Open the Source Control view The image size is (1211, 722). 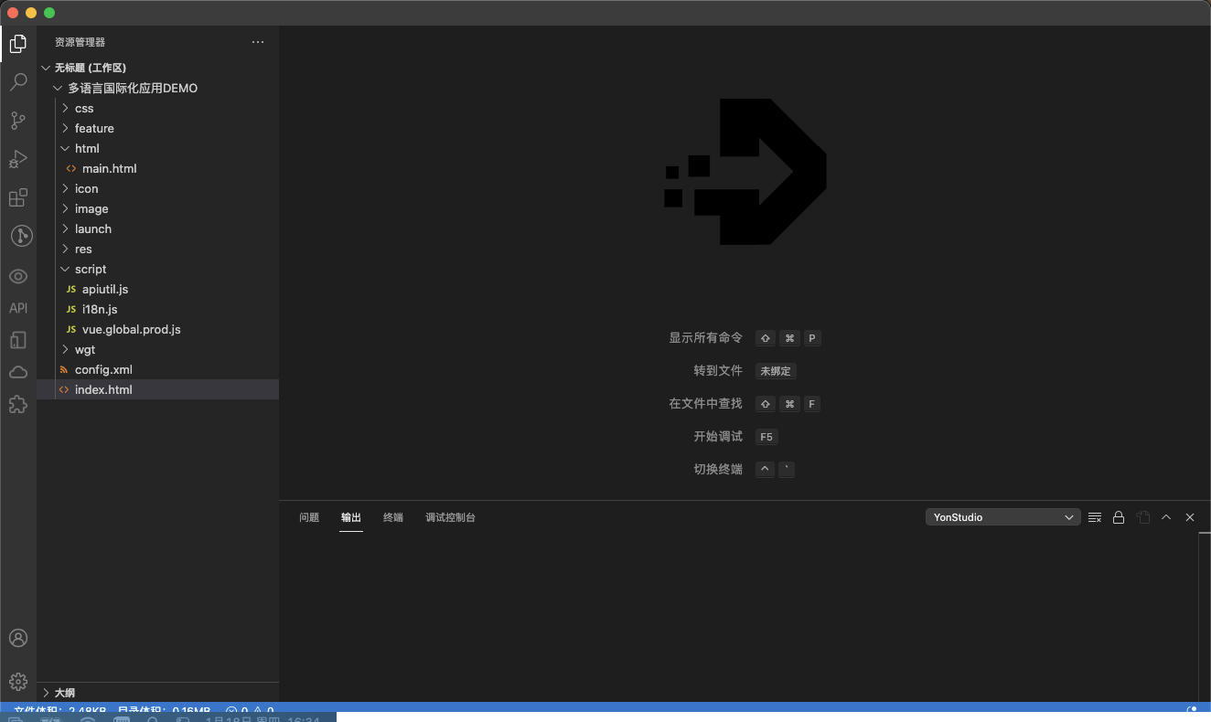pyautogui.click(x=18, y=121)
